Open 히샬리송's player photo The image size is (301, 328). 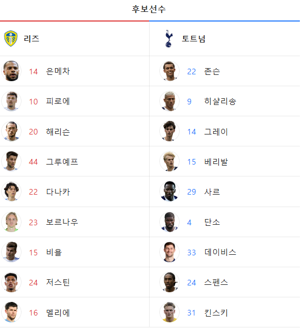169,101
